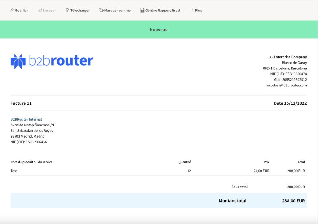Click the NIF (CIF): ESB19360874 line
The height and width of the screenshot is (224, 318).
pos(288,74)
